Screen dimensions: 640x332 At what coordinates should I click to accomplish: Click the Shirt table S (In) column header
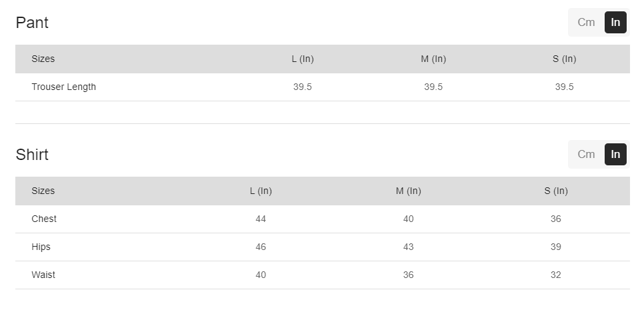tap(556, 191)
